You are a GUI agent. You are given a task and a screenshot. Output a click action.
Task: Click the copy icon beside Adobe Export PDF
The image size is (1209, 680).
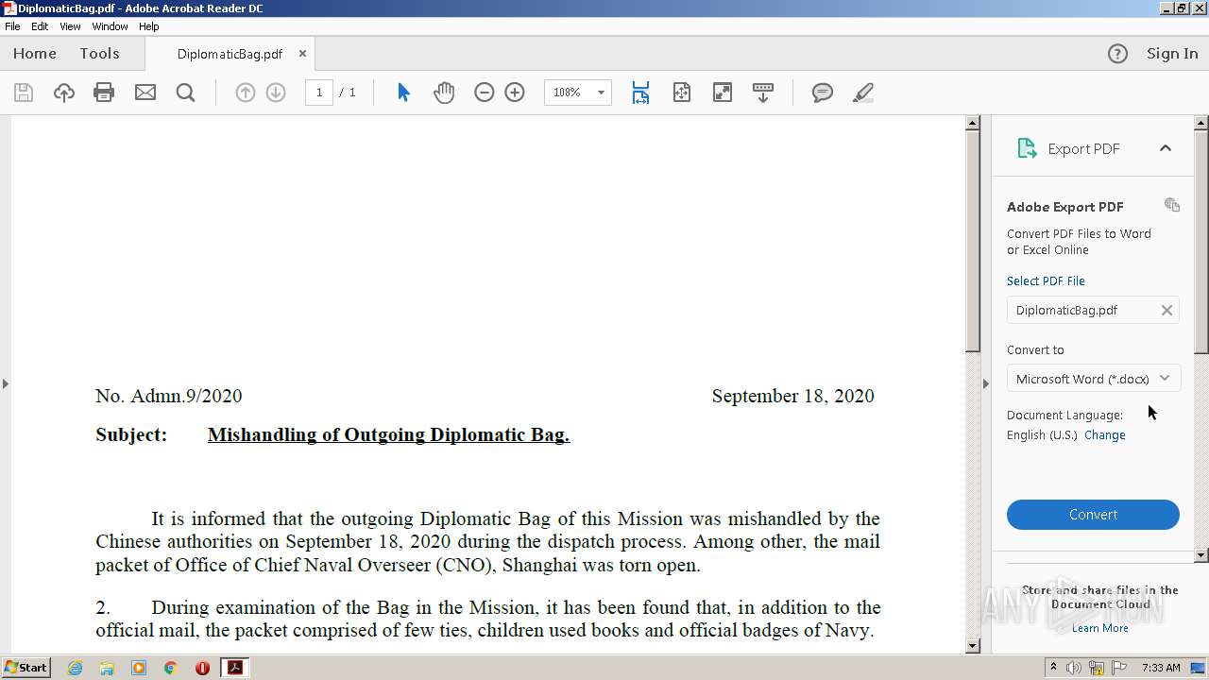1172,205
